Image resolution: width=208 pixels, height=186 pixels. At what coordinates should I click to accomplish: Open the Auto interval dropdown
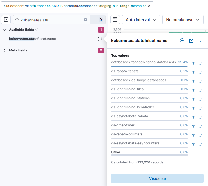pyautogui.click(x=141, y=20)
